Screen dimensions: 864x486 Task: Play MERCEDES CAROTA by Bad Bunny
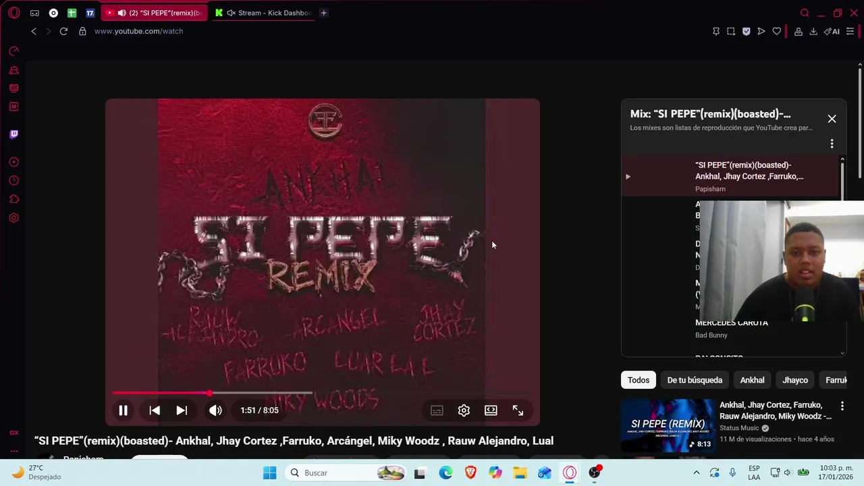(732, 323)
